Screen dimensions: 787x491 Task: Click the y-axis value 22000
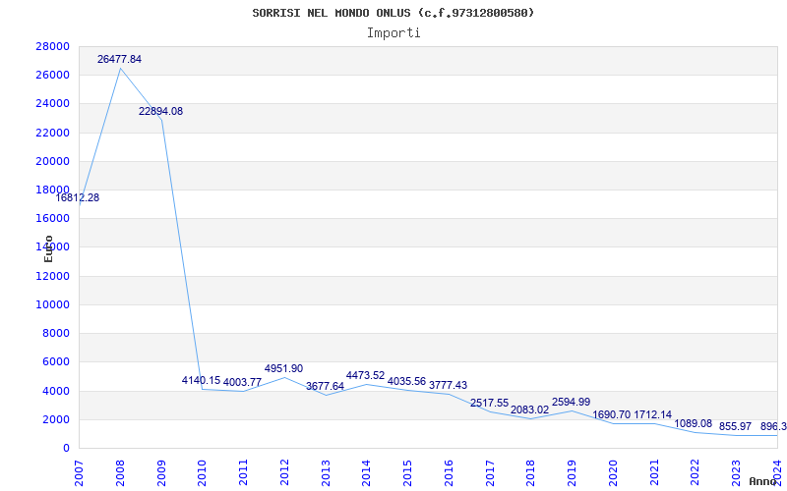point(52,133)
